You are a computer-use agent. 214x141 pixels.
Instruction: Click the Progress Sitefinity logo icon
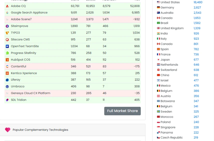coord(7,53)
